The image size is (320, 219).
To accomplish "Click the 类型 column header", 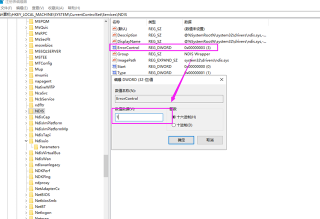I will pyautogui.click(x=164, y=22).
